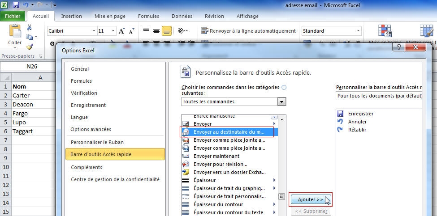Switch to the Formules ribbon tab
The image size is (437, 216).
pos(148,16)
